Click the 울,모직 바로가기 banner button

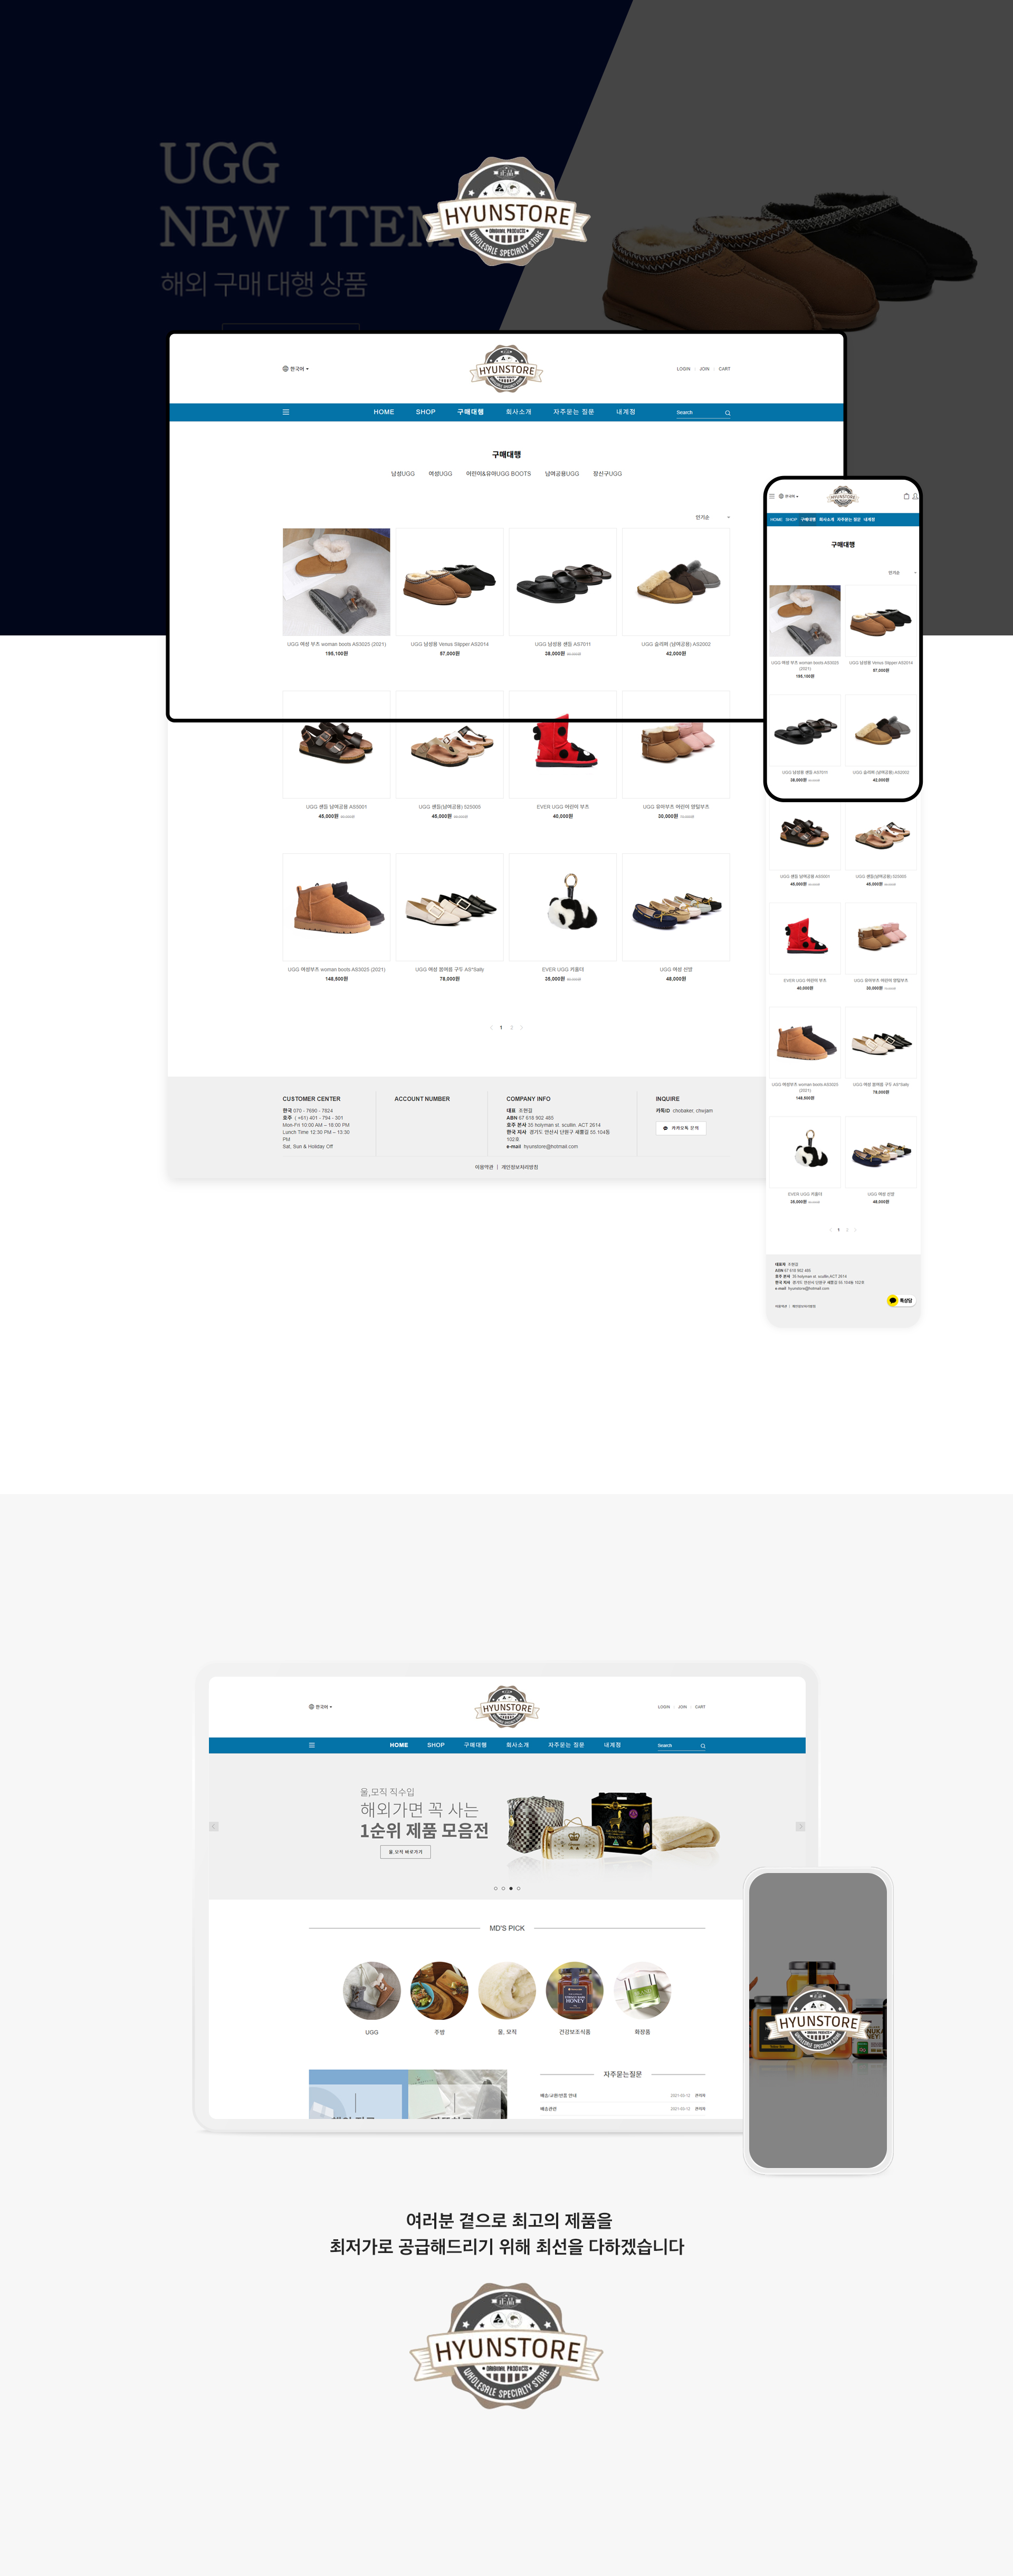[x=406, y=1852]
